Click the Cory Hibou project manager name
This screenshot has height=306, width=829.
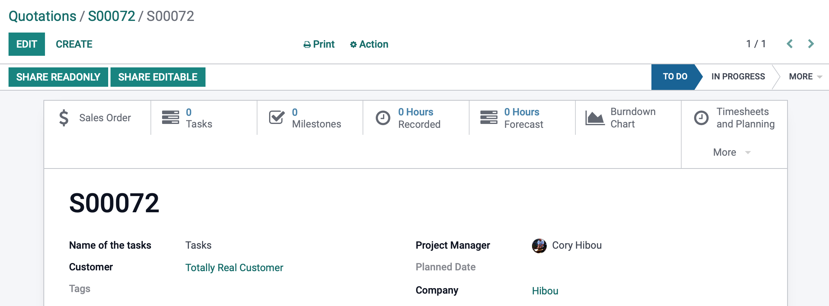point(577,245)
